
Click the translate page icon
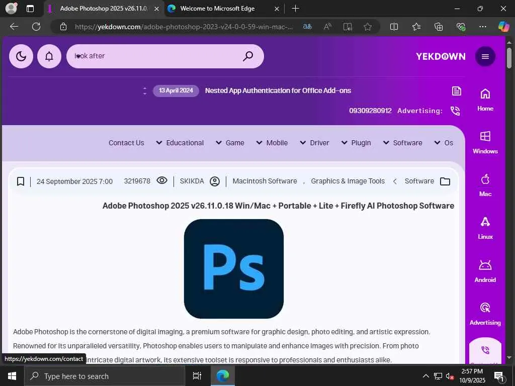tap(307, 27)
